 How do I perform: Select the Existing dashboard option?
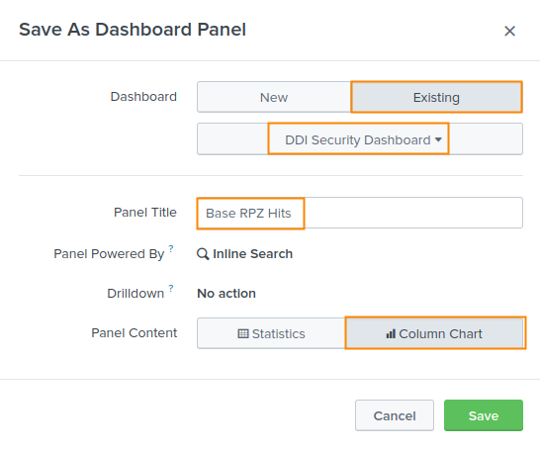[436, 97]
